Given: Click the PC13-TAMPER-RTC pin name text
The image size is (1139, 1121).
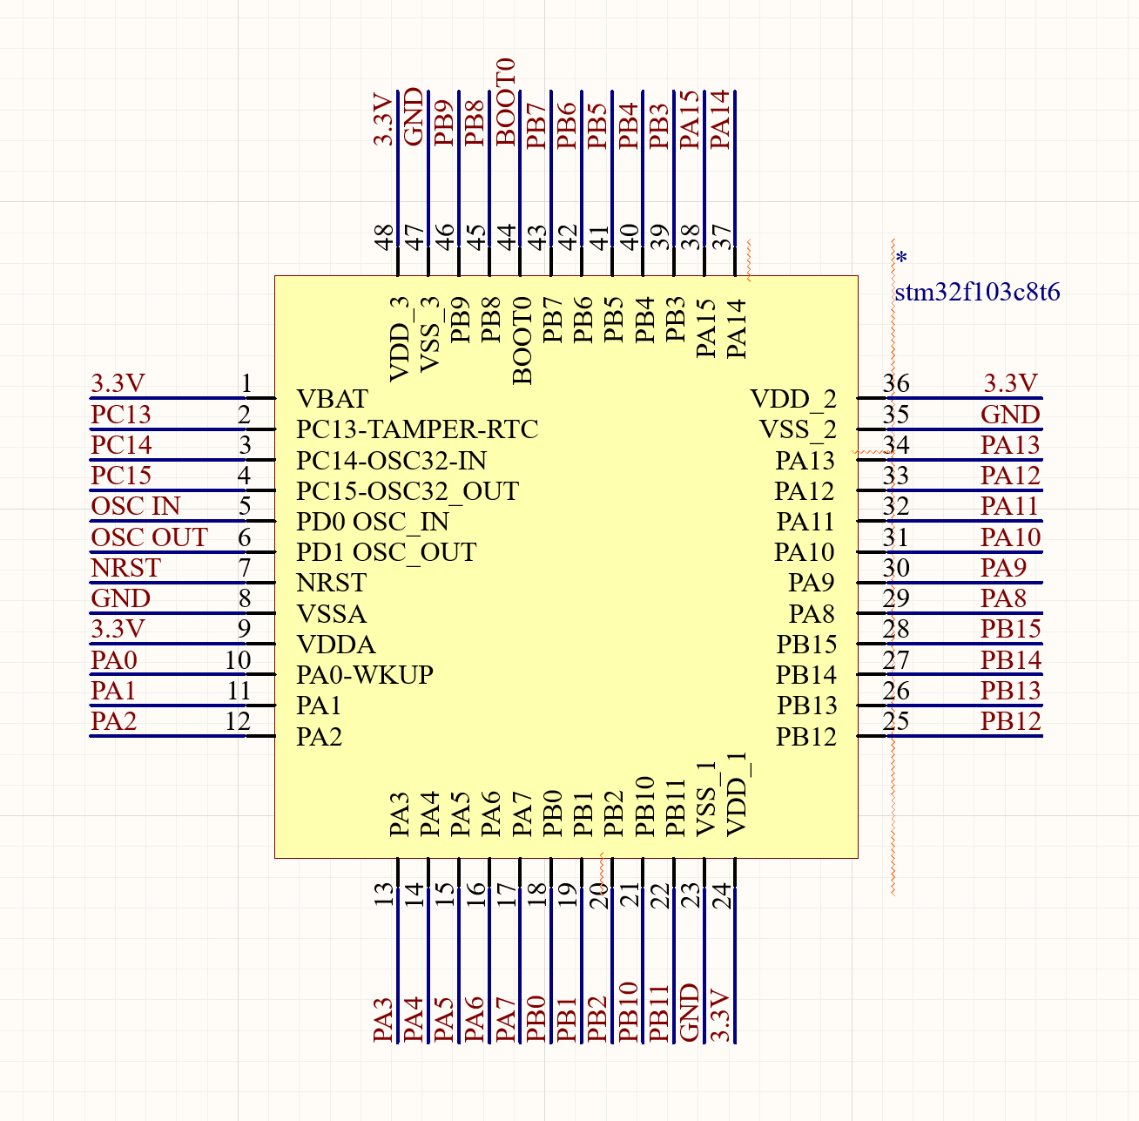Looking at the screenshot, I should (416, 429).
